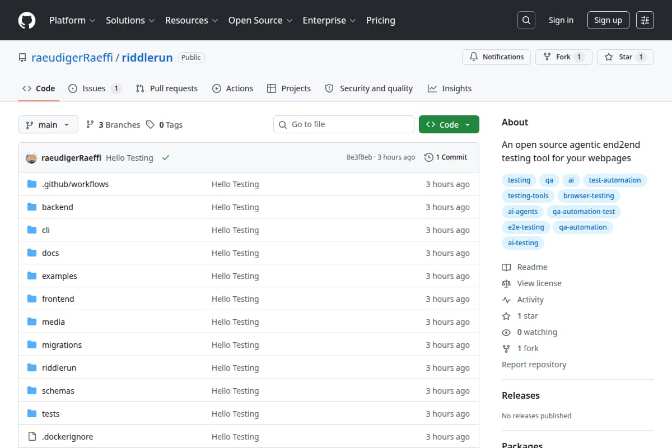Switch to the Insights tab
The height and width of the screenshot is (448, 672).
click(450, 88)
